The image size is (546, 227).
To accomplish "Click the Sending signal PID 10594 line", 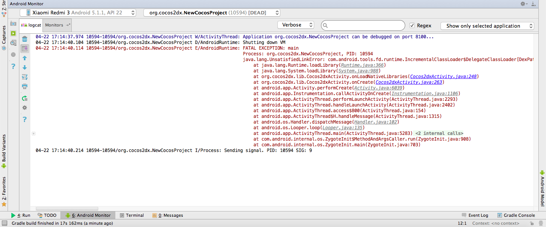I will 174,150.
